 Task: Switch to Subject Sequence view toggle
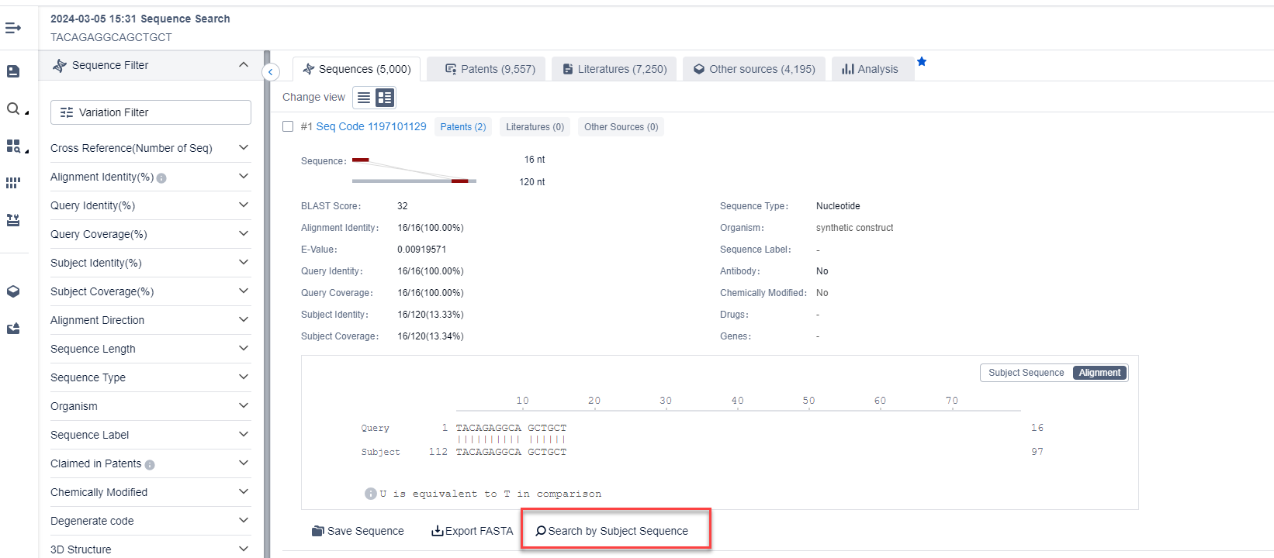pos(1026,373)
